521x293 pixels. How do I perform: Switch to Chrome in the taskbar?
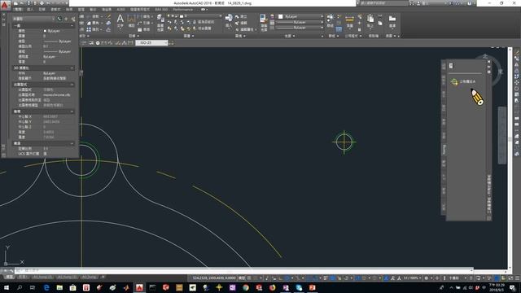pos(246,287)
